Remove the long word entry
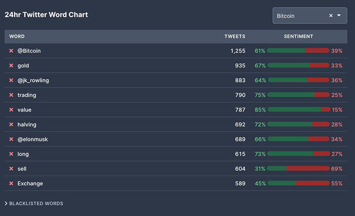The height and width of the screenshot is (216, 355). click(11, 154)
